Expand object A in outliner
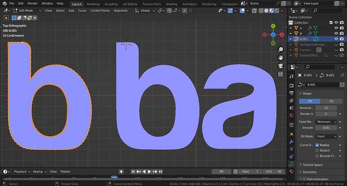 (291, 28)
